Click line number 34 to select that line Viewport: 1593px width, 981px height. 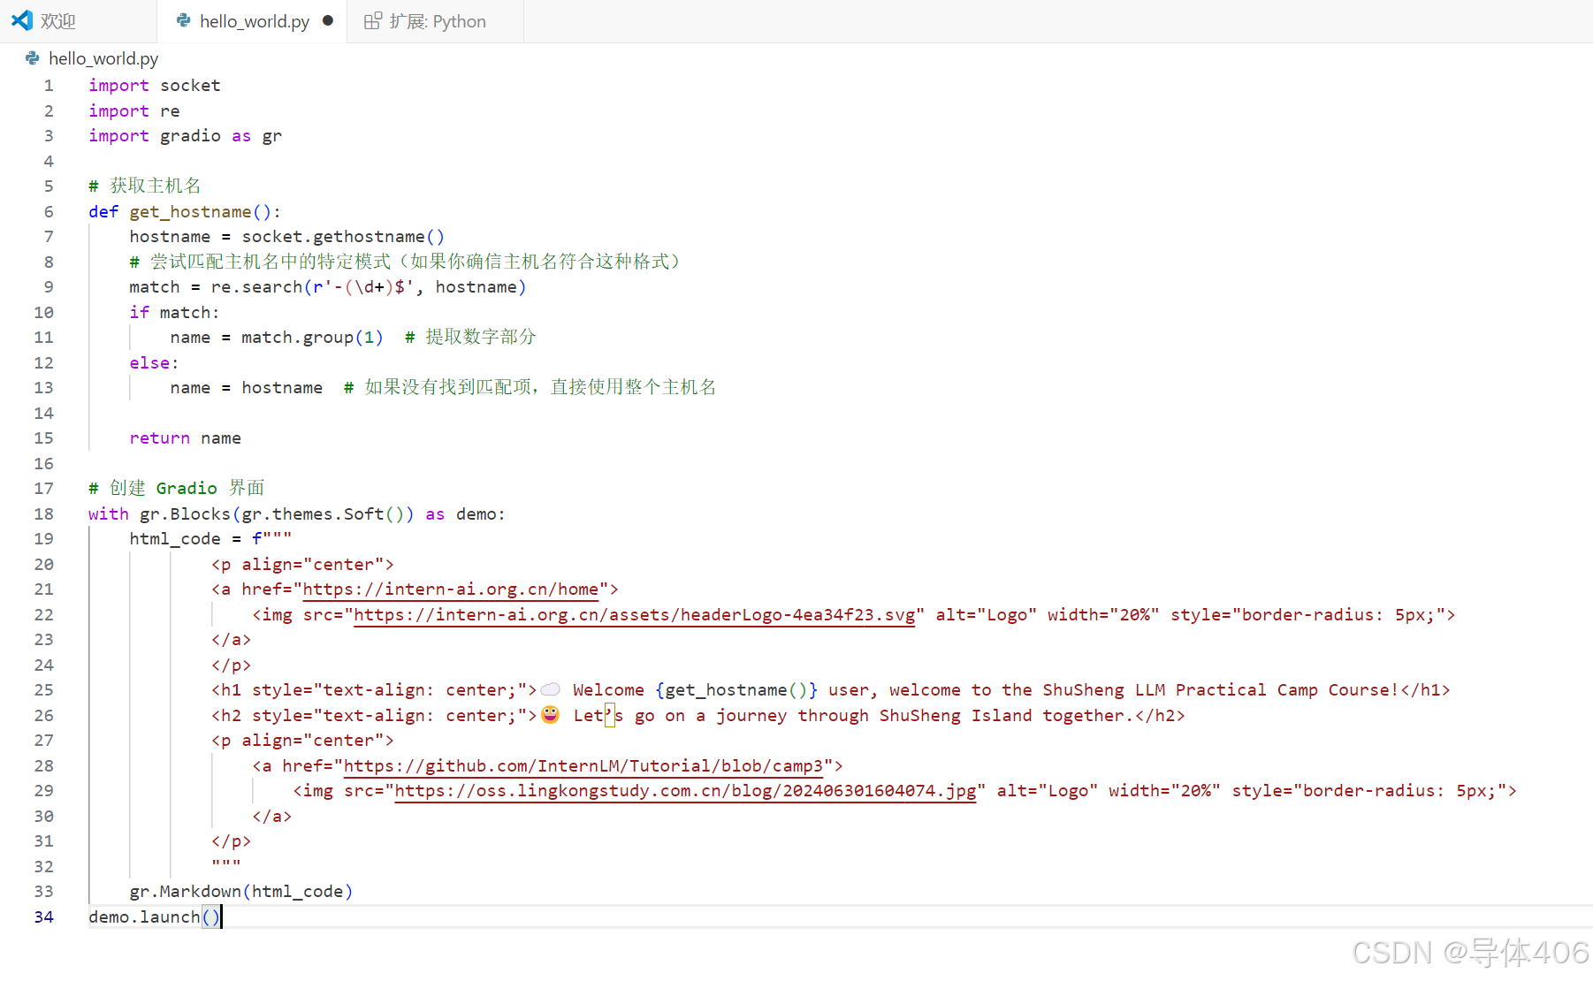click(43, 916)
